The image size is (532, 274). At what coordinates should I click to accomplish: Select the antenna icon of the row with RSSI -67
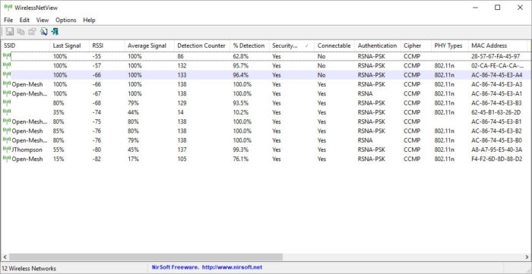point(7,93)
